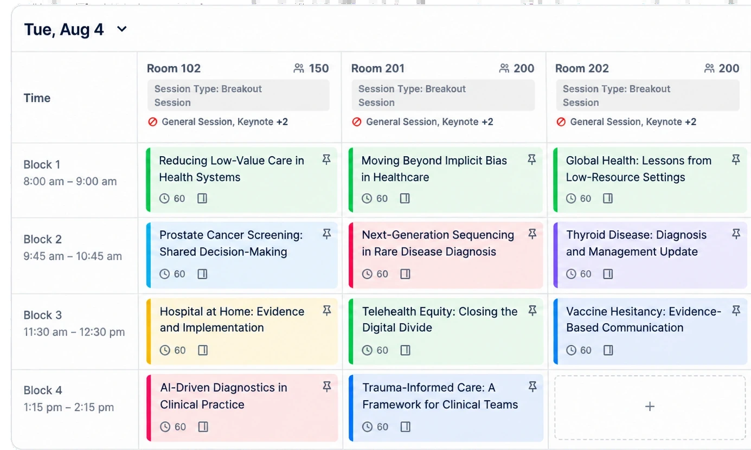This screenshot has width=751, height=450.
Task: Click the green color bar of Reducing Low-Value Care card
Action: (x=148, y=180)
